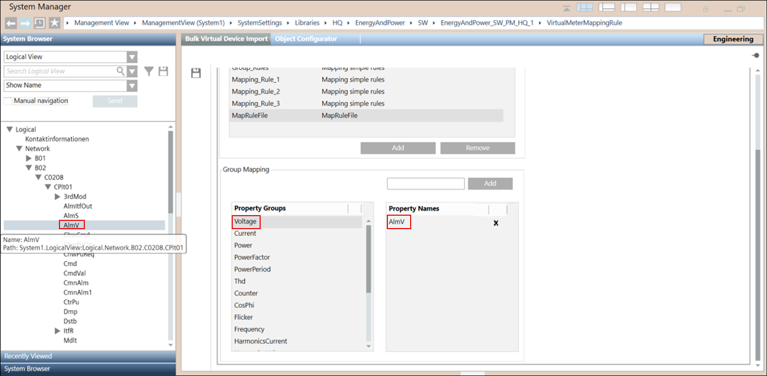The height and width of the screenshot is (376, 767).
Task: Click the Add button in Group Mapping
Action: [x=490, y=184]
